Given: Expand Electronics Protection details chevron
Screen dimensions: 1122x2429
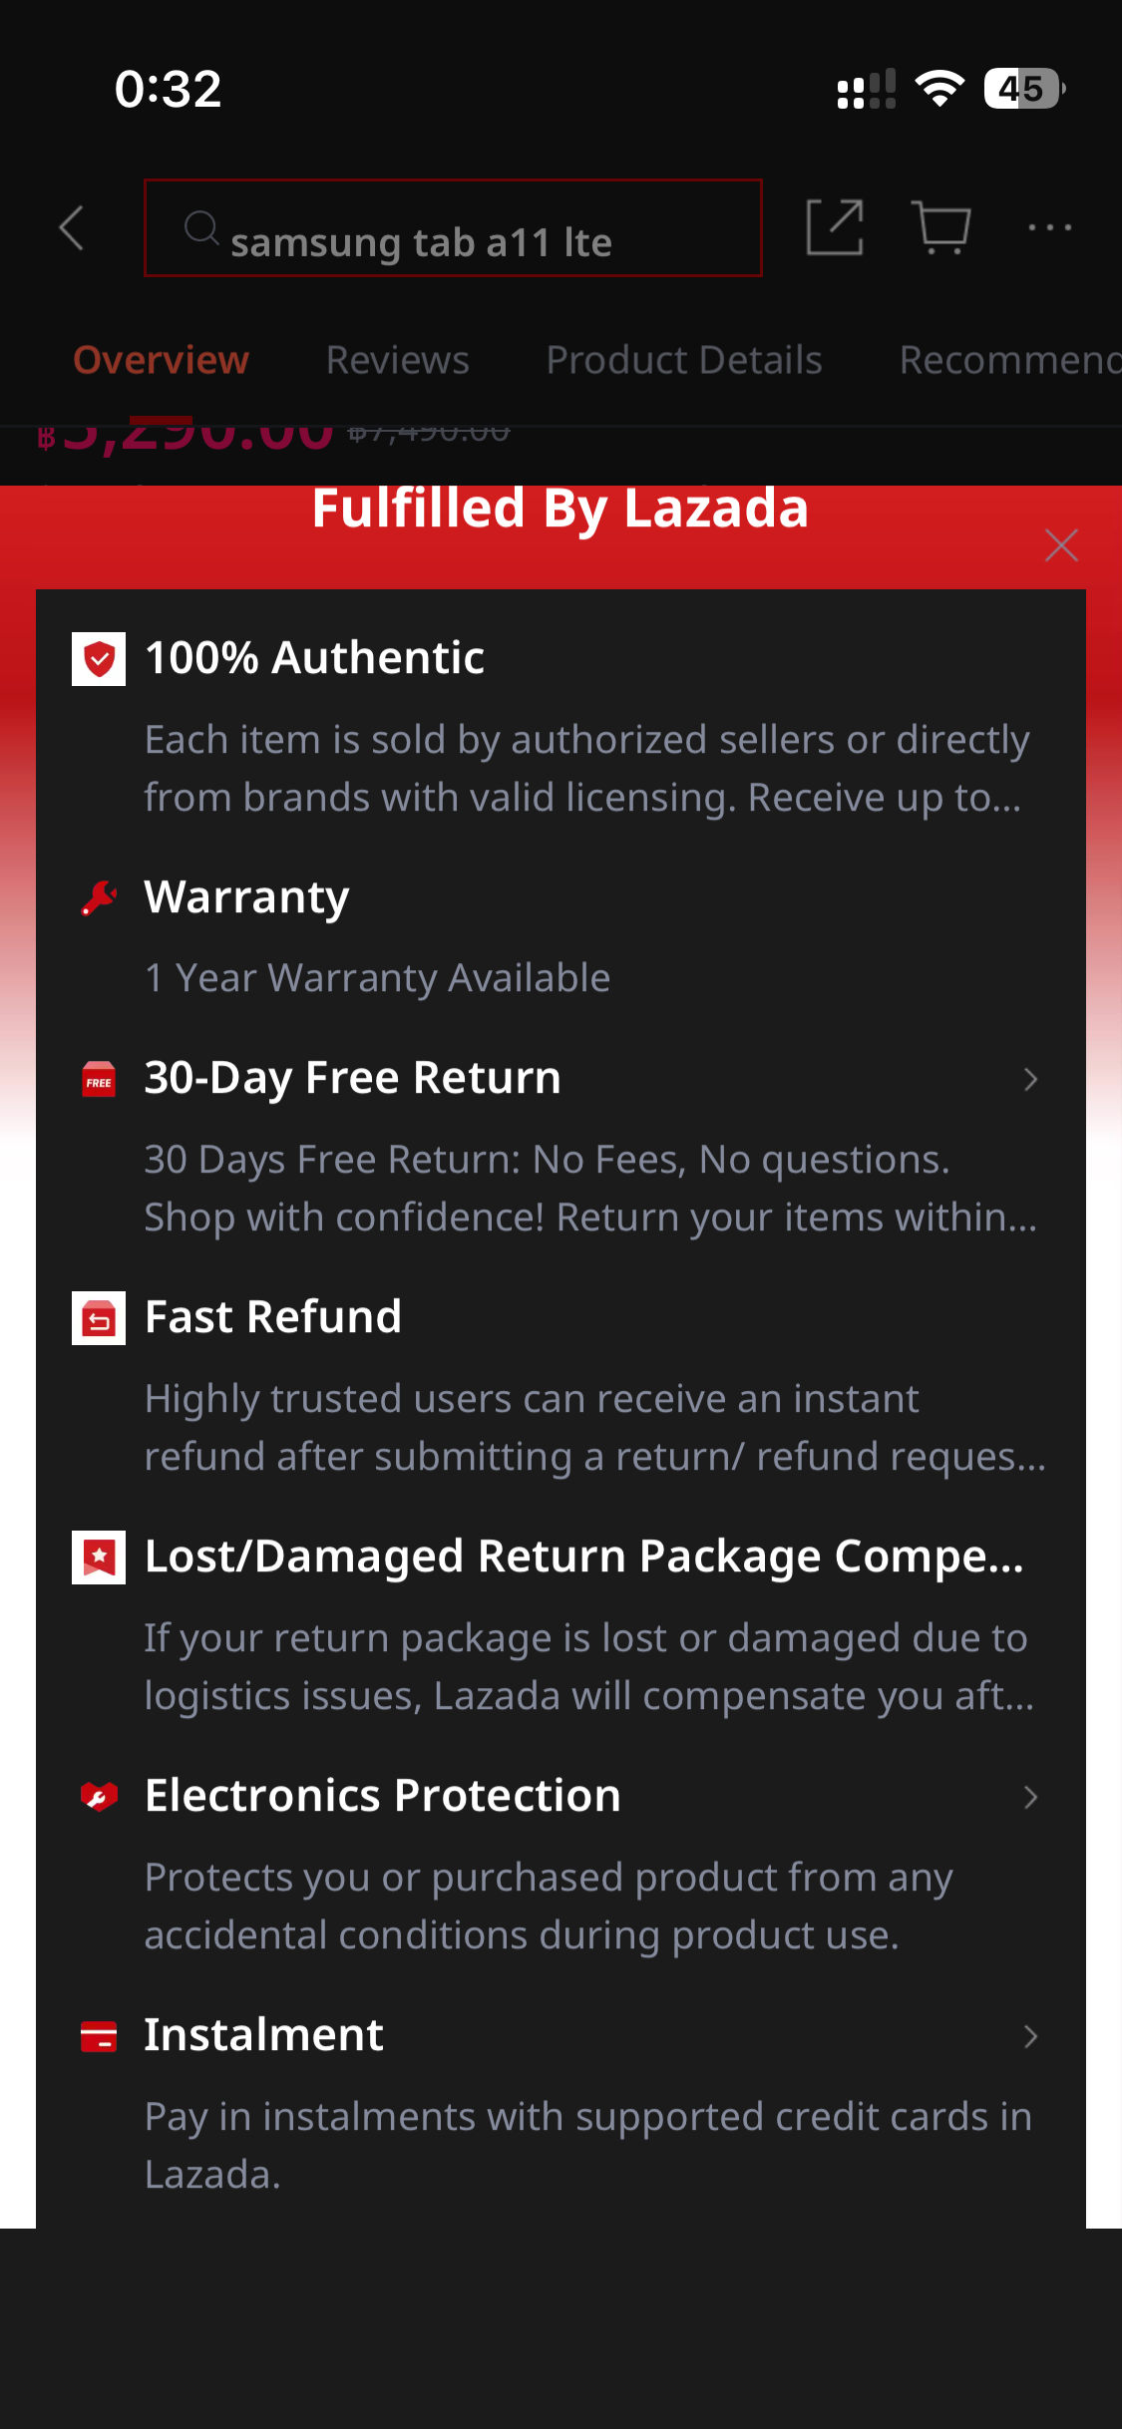Looking at the screenshot, I should click(1031, 1797).
